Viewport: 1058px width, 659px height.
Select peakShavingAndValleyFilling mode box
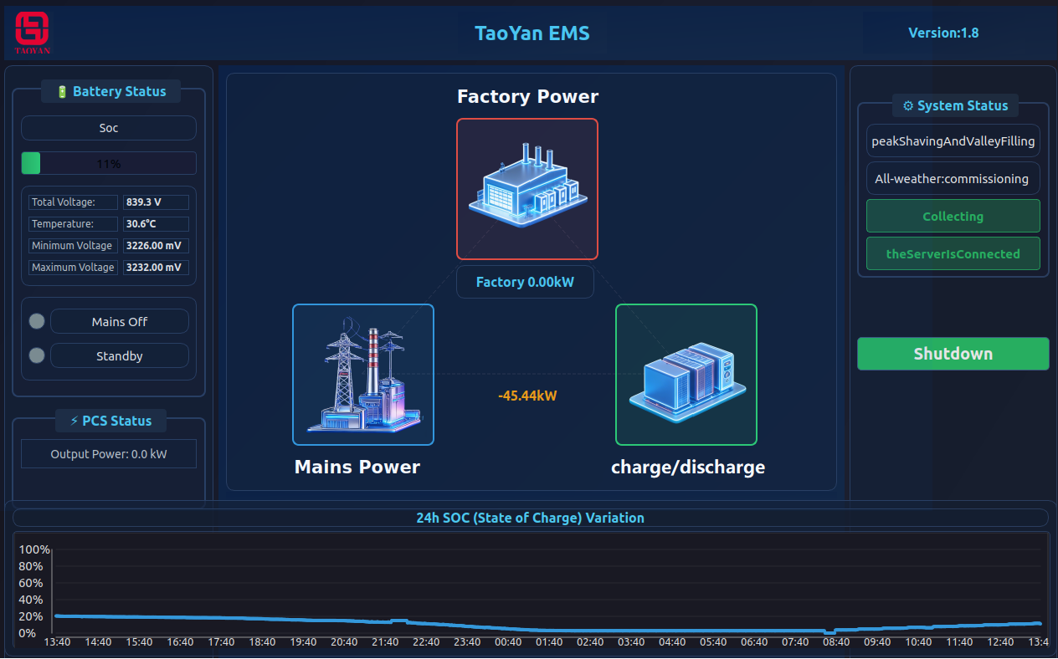point(953,141)
